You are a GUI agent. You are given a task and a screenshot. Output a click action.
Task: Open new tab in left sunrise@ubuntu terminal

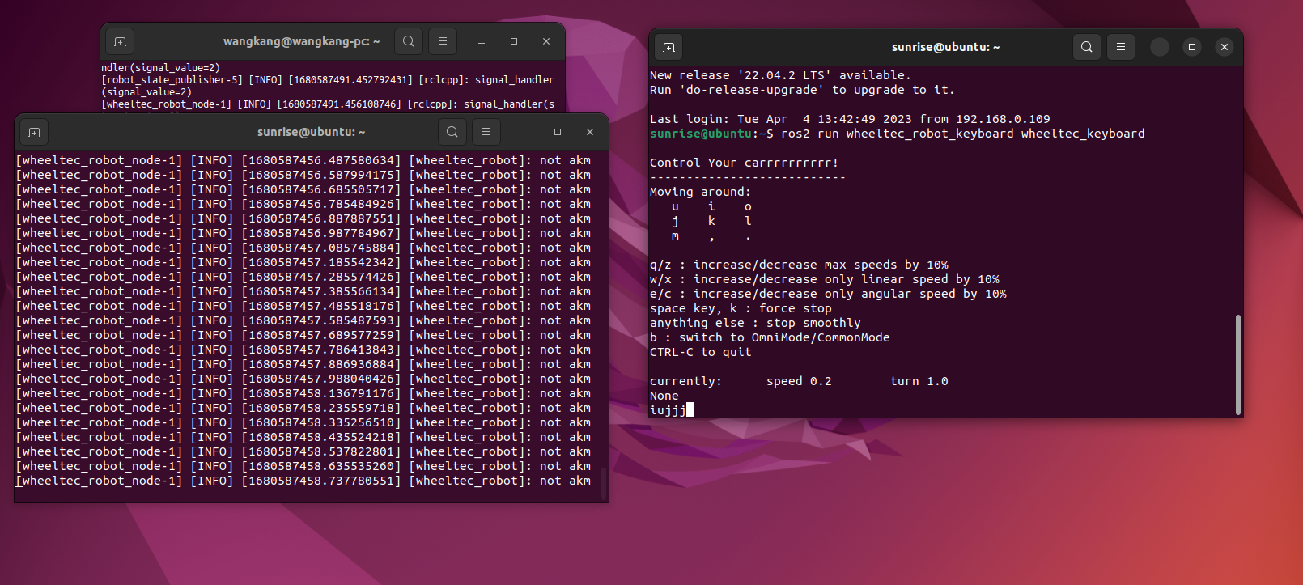click(34, 132)
